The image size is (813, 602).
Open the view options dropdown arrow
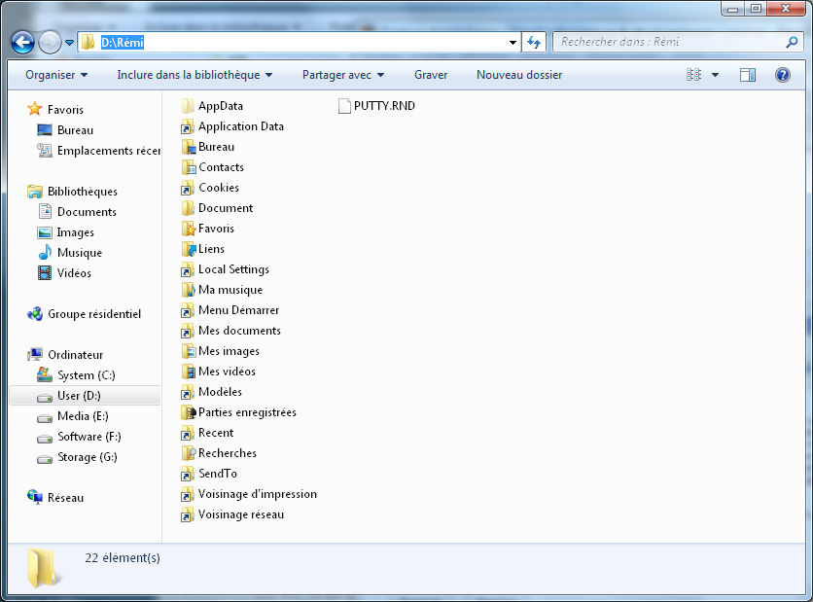pyautogui.click(x=716, y=75)
